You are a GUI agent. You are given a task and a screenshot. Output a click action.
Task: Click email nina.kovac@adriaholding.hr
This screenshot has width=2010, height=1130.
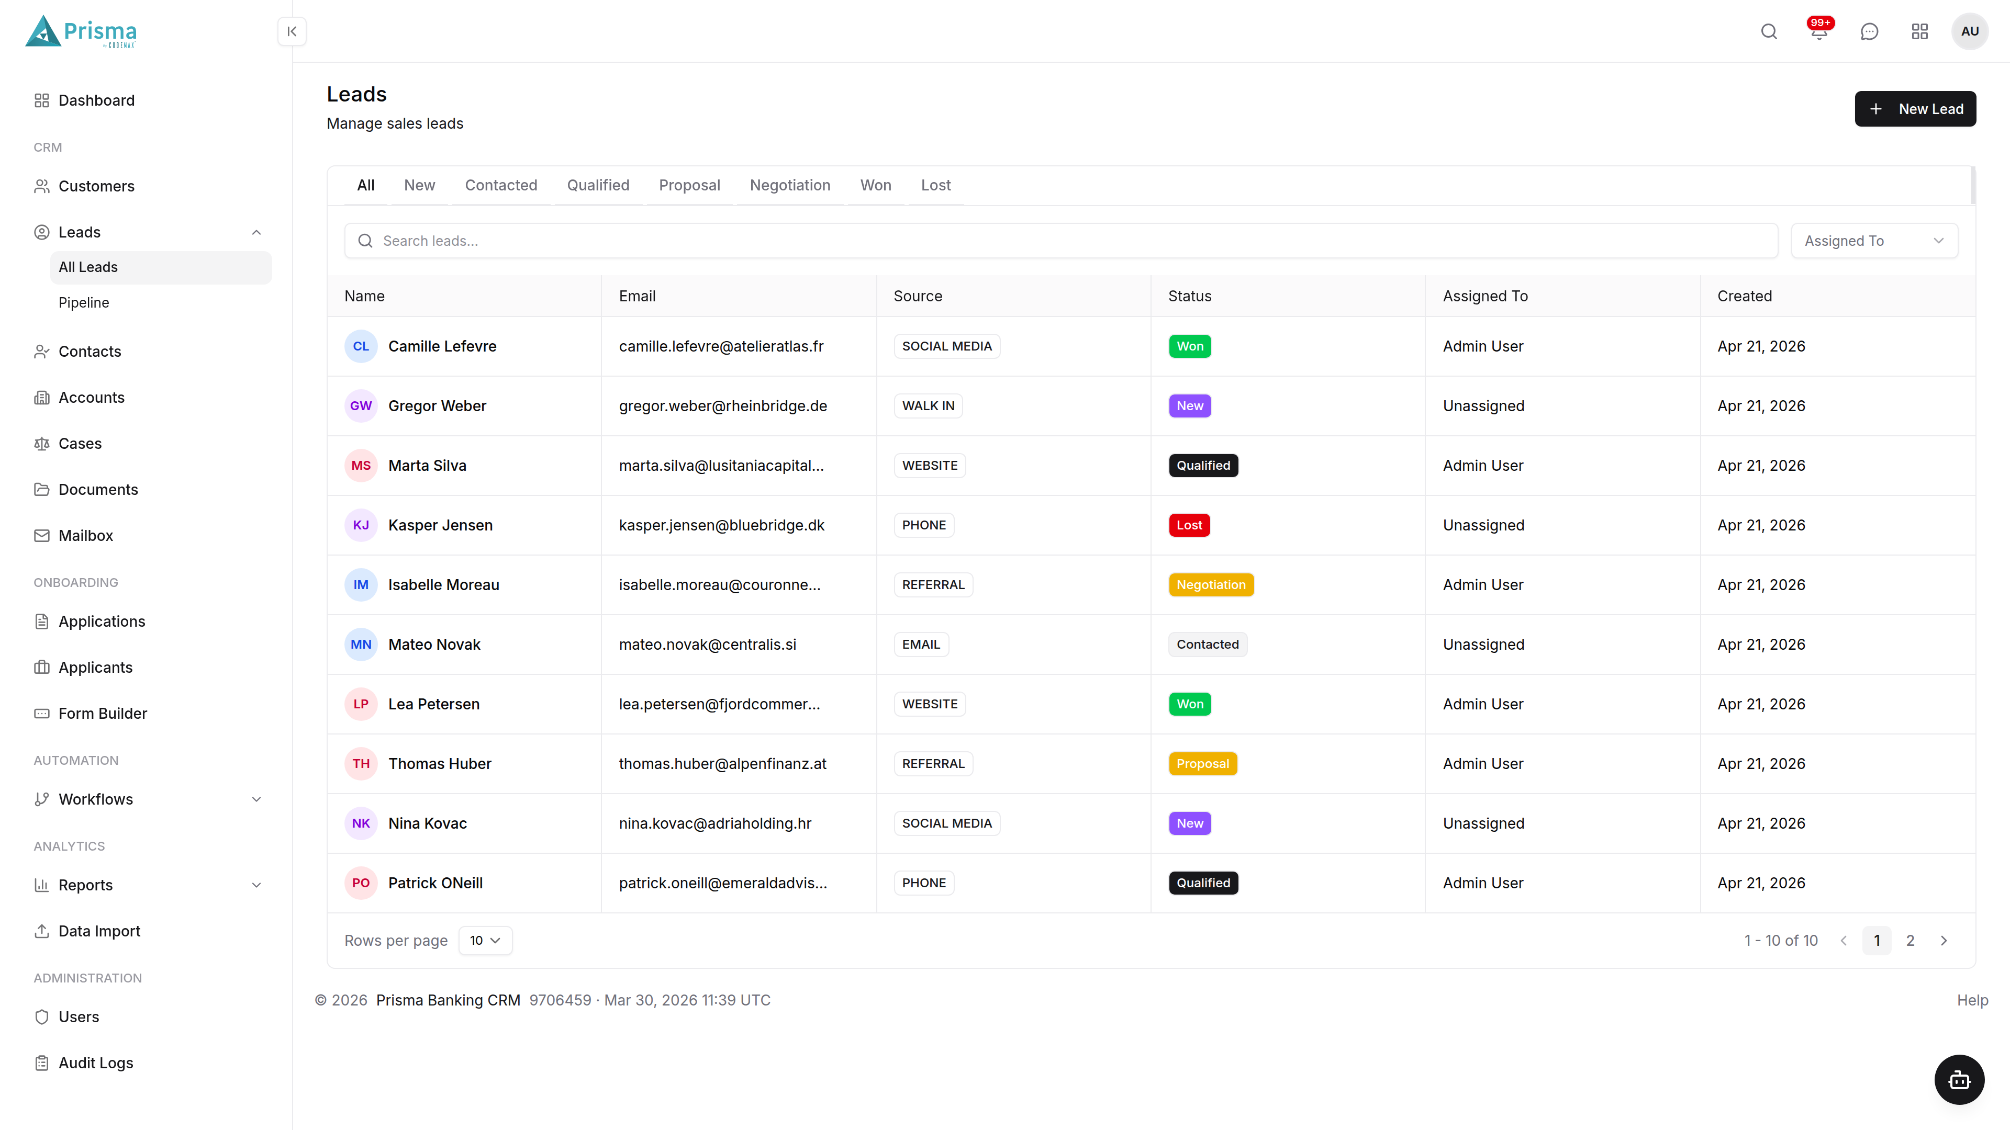point(714,823)
